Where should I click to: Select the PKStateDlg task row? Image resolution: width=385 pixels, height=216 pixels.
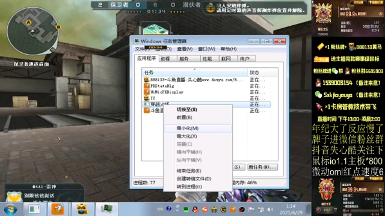207,86
